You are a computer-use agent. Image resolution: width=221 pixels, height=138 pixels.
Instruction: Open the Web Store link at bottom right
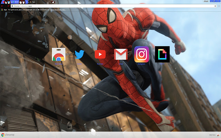point(214,135)
